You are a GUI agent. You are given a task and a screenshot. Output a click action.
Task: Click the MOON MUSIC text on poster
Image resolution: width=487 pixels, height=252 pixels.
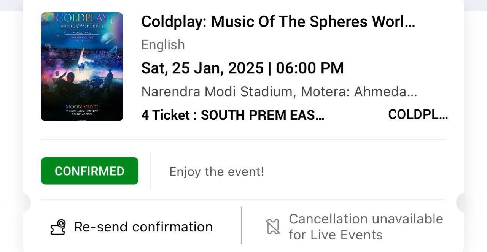coord(82,107)
